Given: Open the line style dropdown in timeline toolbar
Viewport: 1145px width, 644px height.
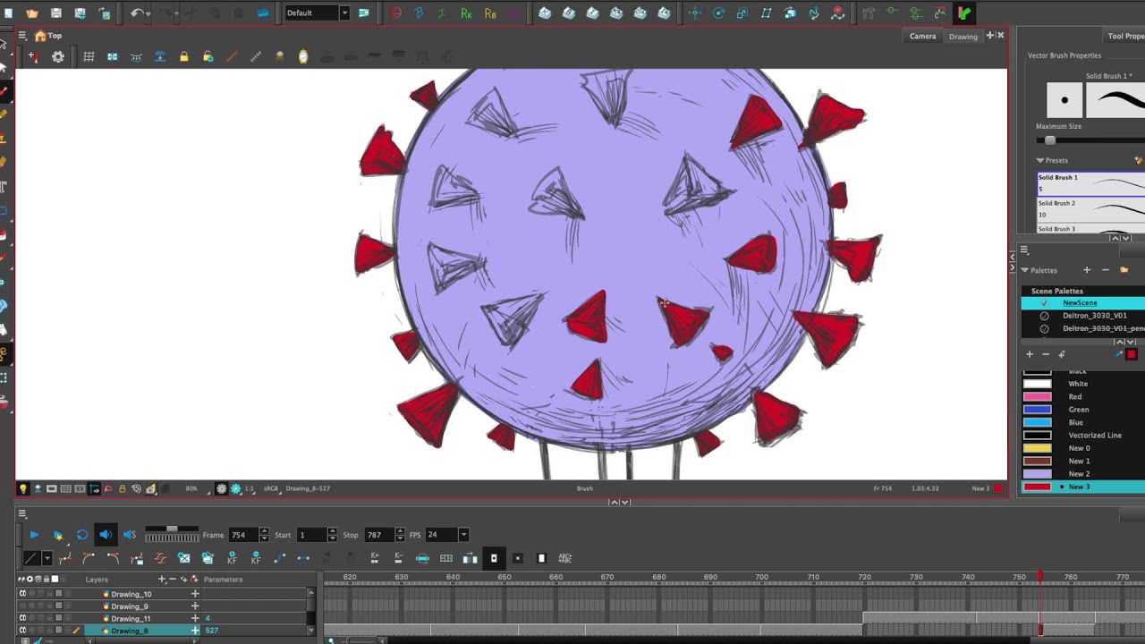Looking at the screenshot, I should click(47, 558).
